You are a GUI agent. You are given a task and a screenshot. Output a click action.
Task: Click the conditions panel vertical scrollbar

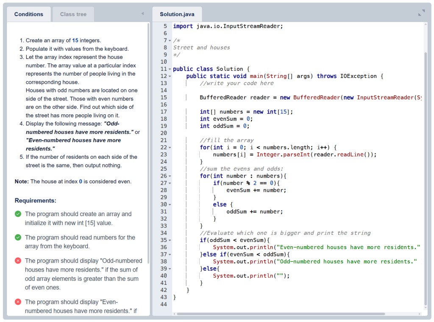coord(148,144)
